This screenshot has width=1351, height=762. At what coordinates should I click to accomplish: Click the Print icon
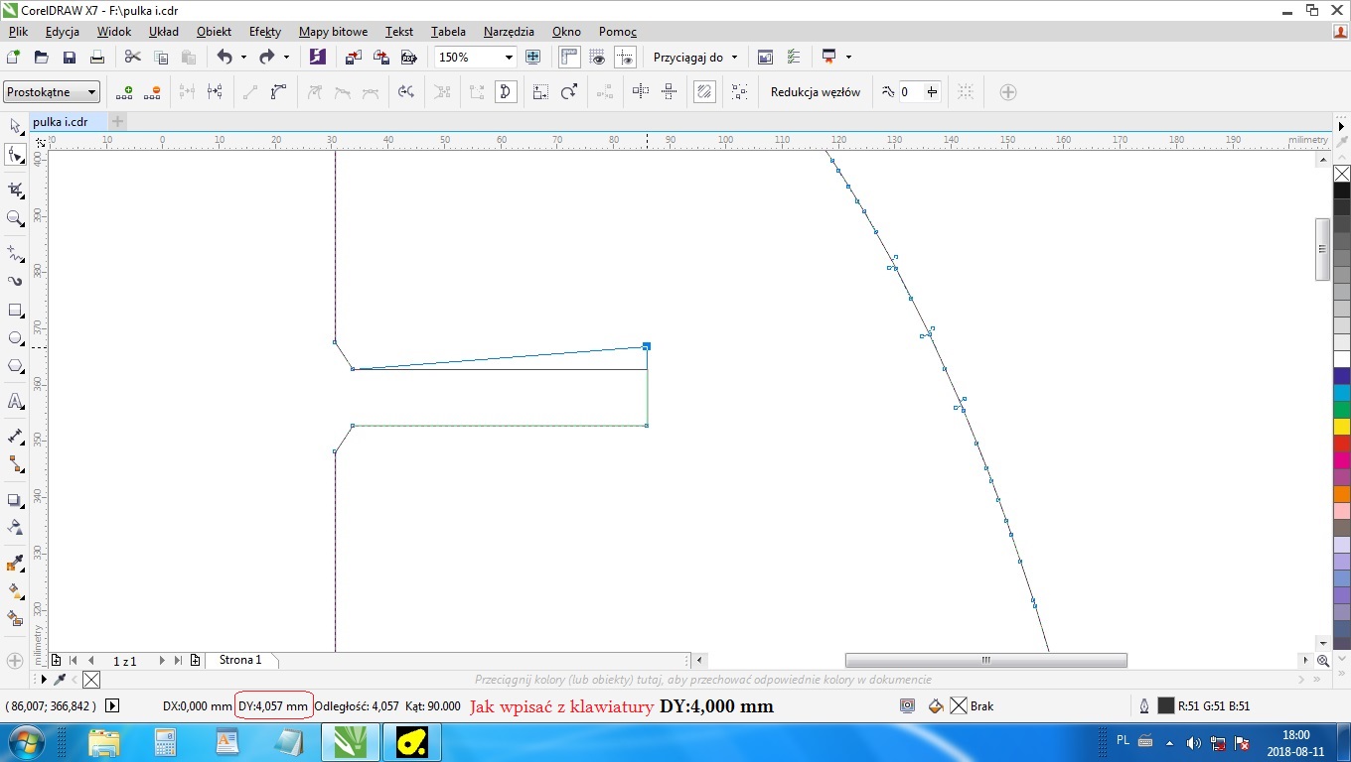tap(97, 58)
